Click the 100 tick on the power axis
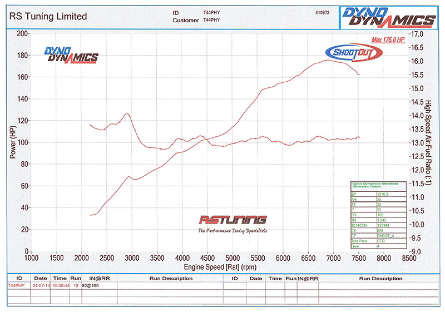Viewport: 445px width, 312px height. pyautogui.click(x=22, y=142)
